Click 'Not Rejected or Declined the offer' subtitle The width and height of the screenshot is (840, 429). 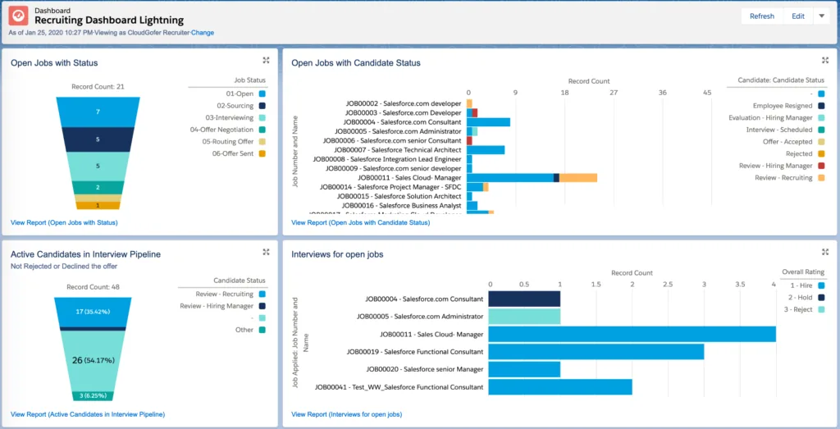[x=64, y=266]
